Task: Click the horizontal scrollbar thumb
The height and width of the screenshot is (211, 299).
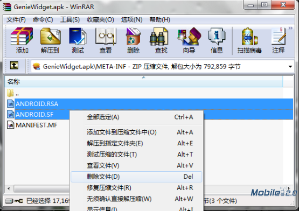Action: (41, 189)
